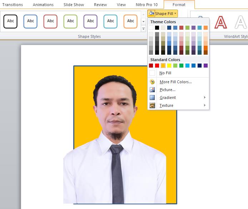Open the Nitro Pro 10 tab
The height and width of the screenshot is (209, 248).
click(x=147, y=5)
